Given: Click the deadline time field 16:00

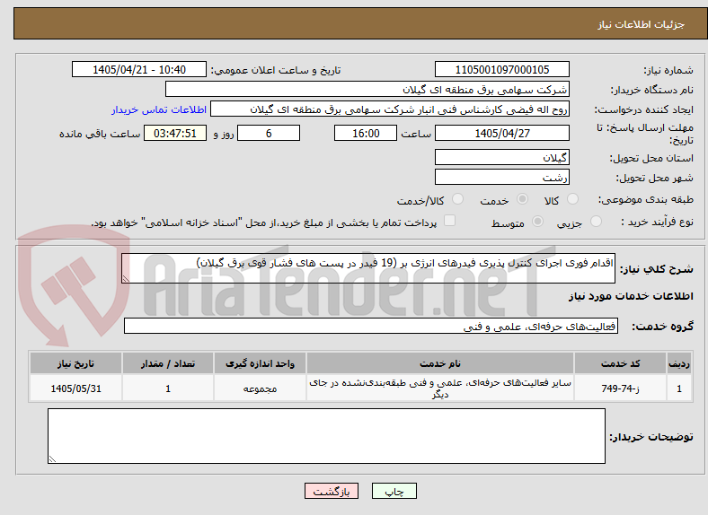Looking at the screenshot, I should click(x=366, y=133).
